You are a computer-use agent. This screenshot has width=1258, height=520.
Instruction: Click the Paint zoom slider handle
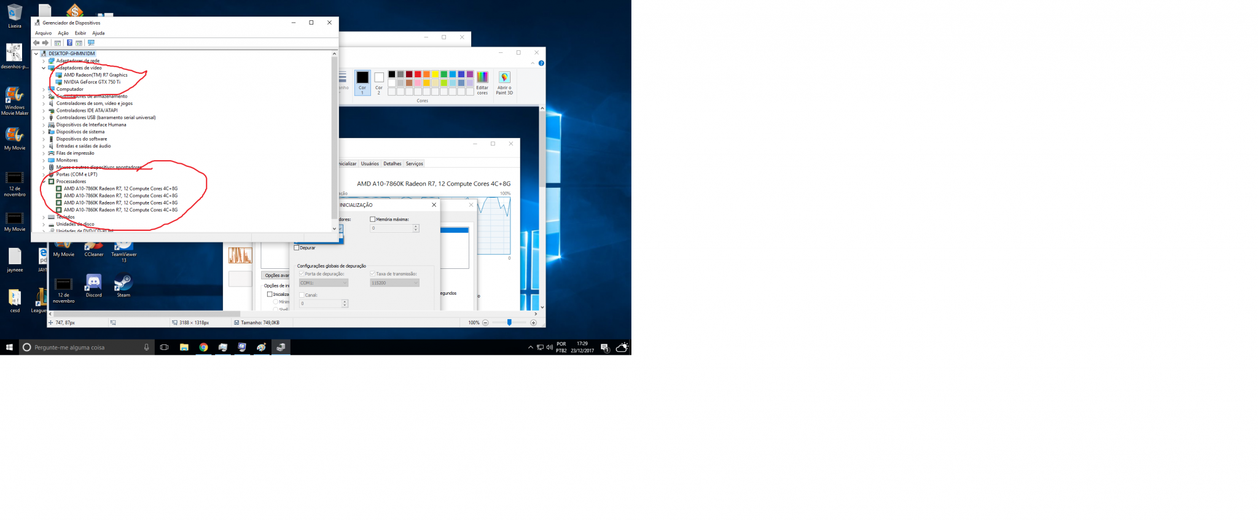[x=509, y=322]
